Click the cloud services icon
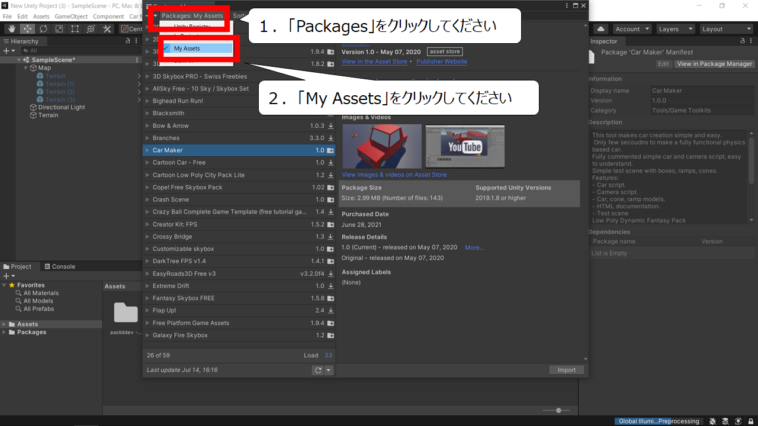Screen dimensions: 758x426 (601, 29)
